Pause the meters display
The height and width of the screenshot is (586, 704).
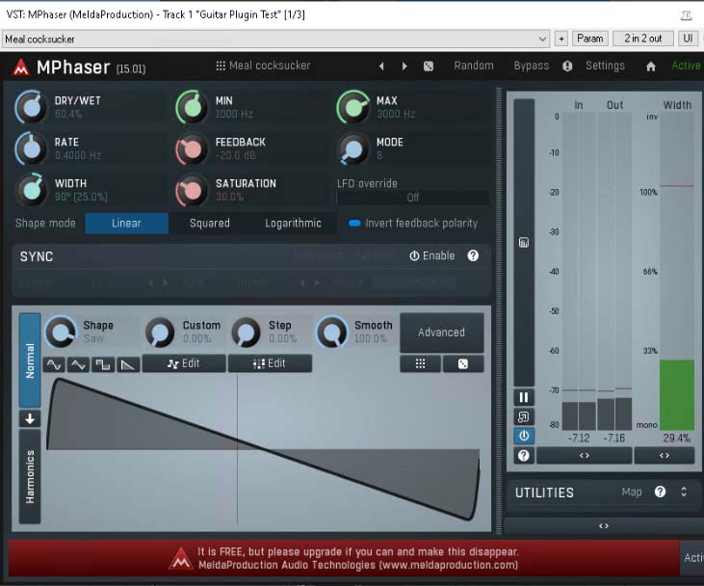coord(524,397)
